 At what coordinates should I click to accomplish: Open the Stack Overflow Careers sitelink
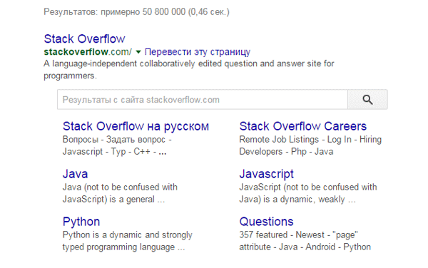click(302, 126)
